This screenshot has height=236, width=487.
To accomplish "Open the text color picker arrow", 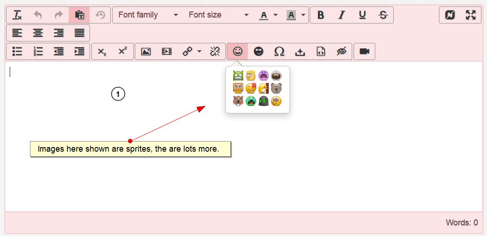I will 276,15.
